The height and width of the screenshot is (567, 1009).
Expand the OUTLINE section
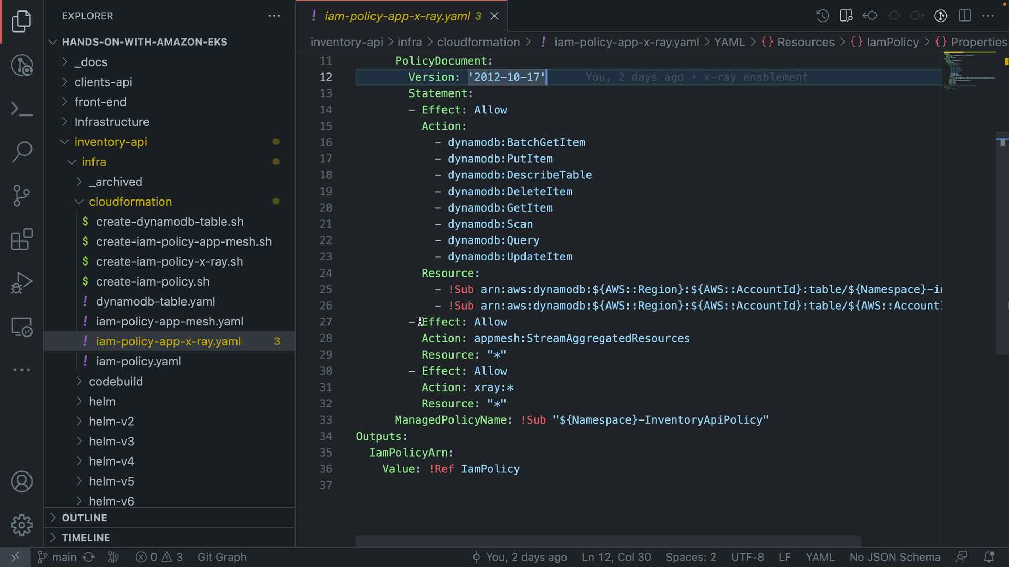[x=84, y=518]
